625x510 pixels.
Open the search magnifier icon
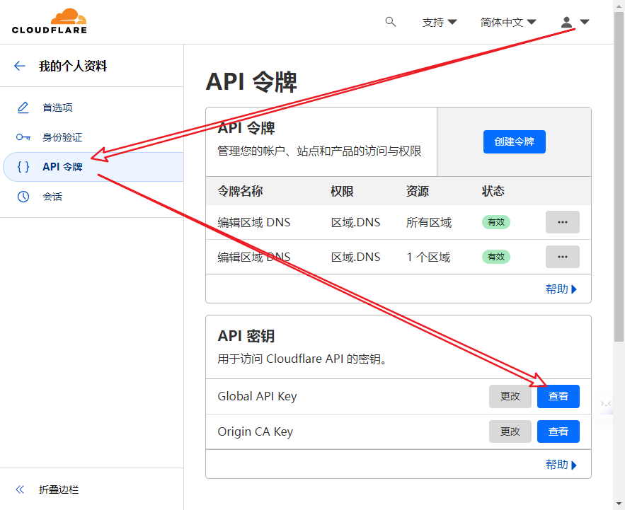click(391, 22)
